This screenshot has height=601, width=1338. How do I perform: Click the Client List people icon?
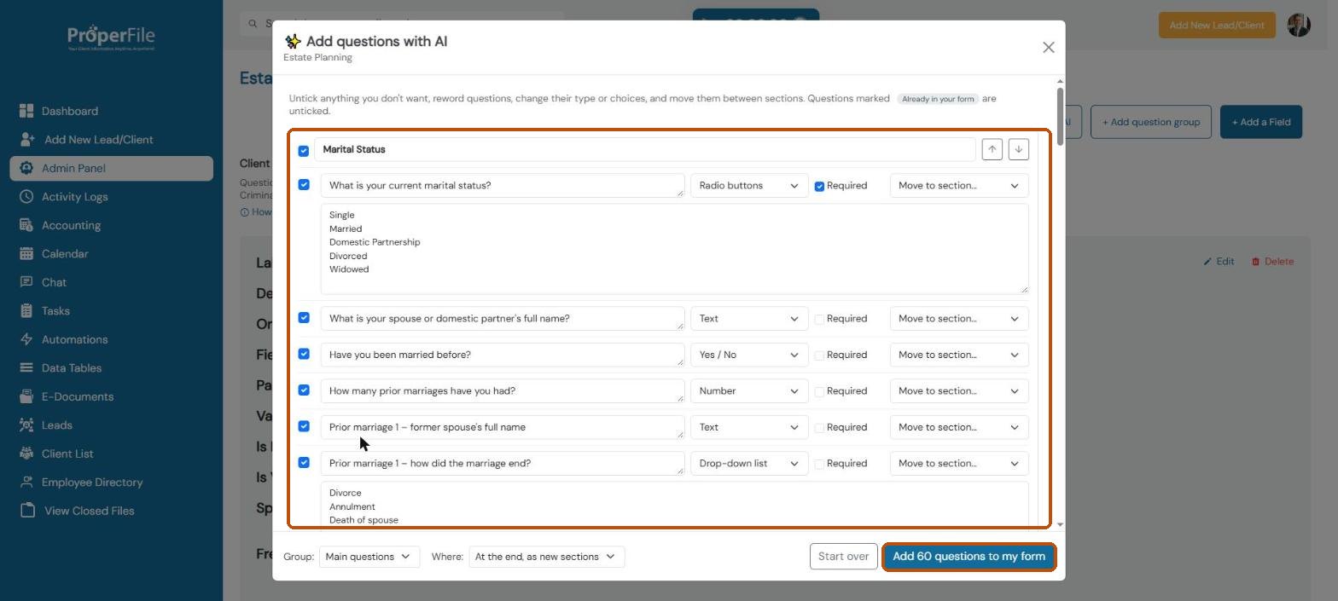26,454
